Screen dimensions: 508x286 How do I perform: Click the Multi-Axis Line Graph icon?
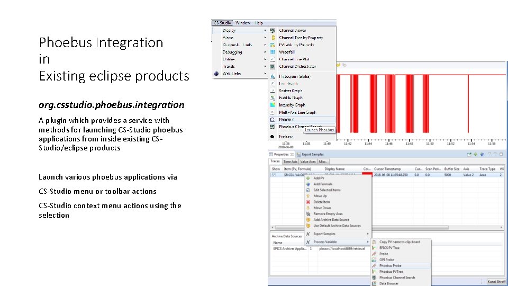(x=273, y=112)
